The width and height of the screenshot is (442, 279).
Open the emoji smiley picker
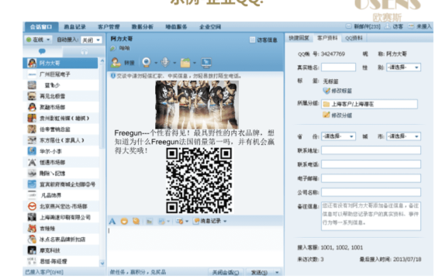tap(124, 221)
